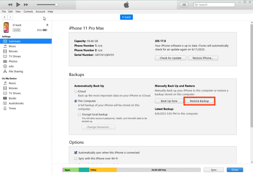The width and height of the screenshot is (253, 175).
Task: Click the 36.04 GB Free storage segment
Action: (159, 170)
